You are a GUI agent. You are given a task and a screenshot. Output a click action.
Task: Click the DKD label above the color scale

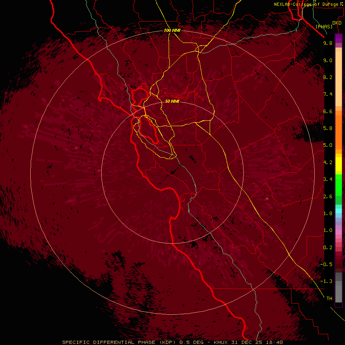coord(337,23)
